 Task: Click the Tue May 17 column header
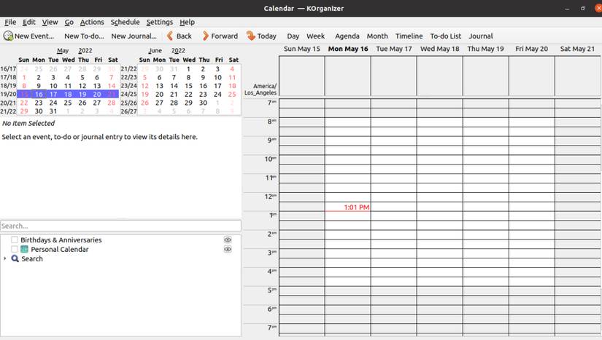click(x=394, y=49)
